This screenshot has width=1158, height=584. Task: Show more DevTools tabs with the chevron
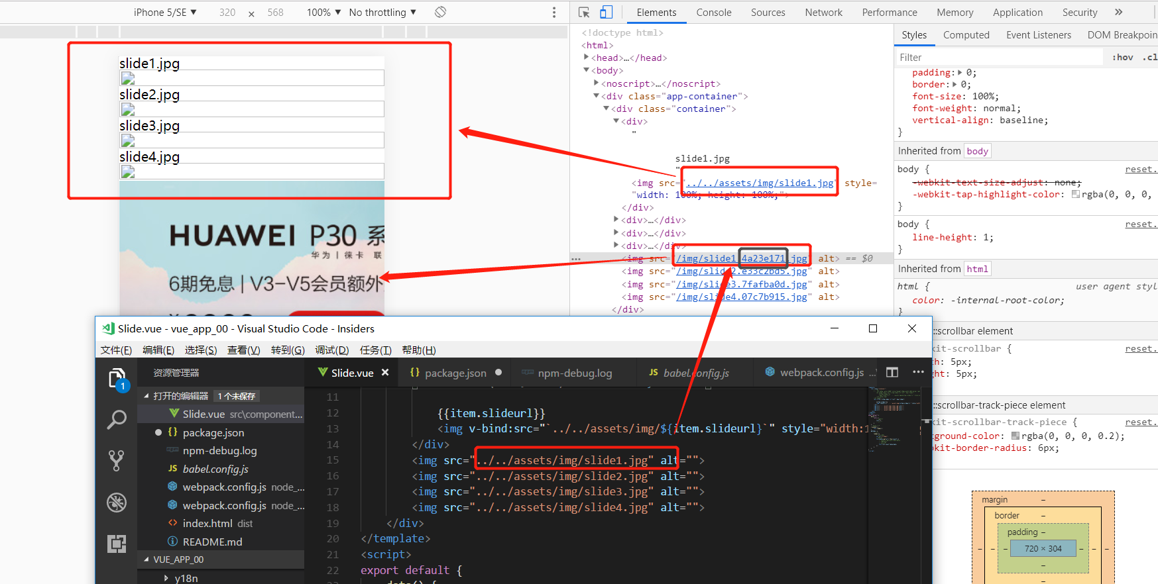(1119, 12)
